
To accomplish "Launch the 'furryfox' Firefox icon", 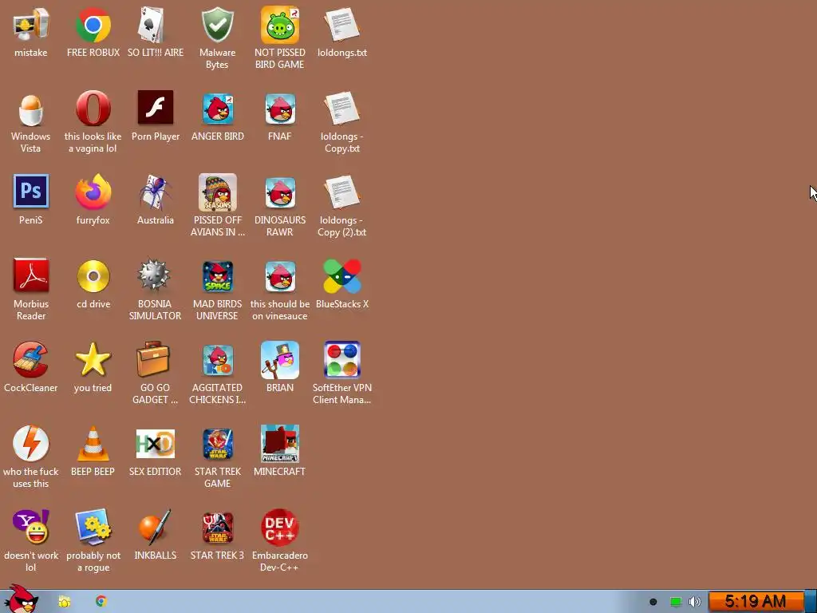I will (x=93, y=192).
